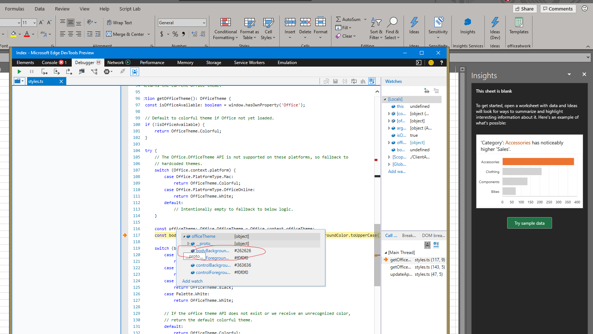Collapse the Main Thread call stack
Screen dimensions: 593x334
coord(386,252)
